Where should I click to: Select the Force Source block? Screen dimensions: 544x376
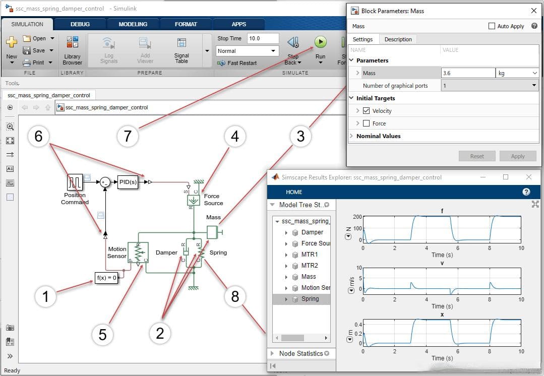(x=193, y=200)
